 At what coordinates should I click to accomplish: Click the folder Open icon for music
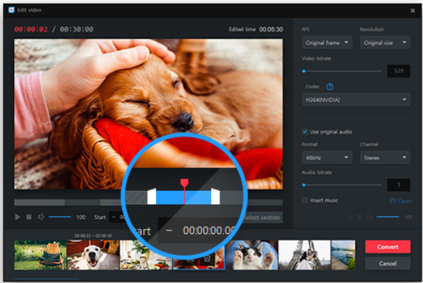(393, 201)
